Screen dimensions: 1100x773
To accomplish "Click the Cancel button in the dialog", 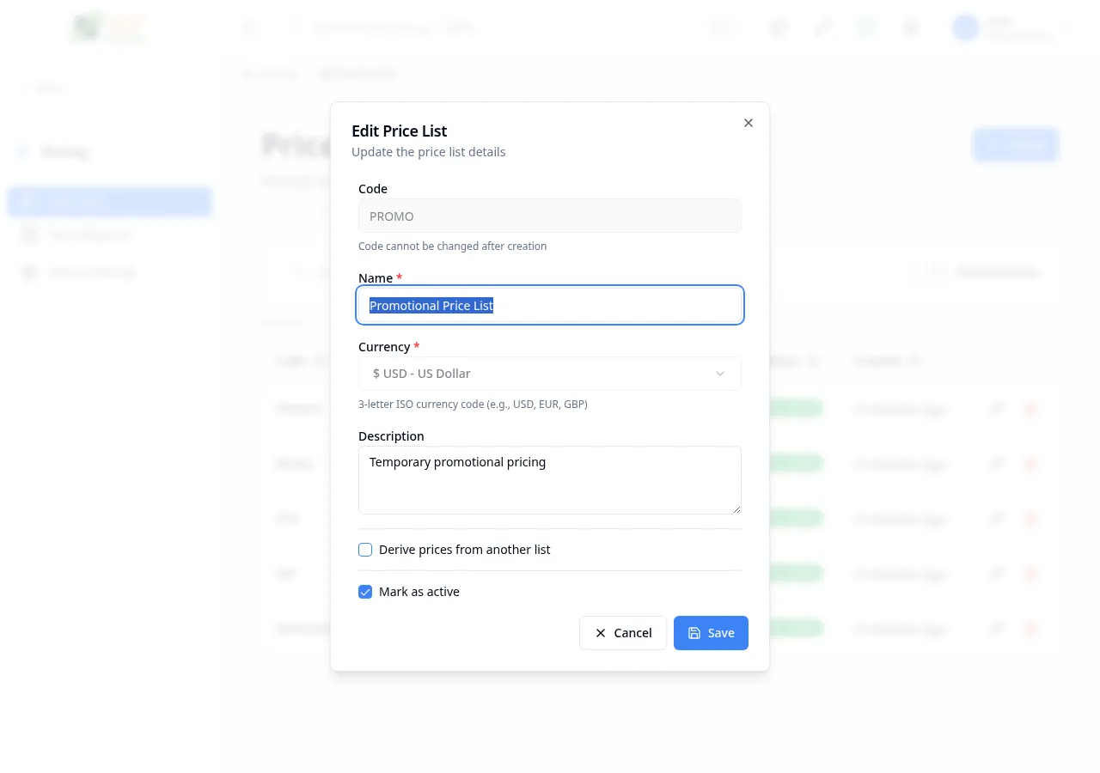I will tap(622, 633).
